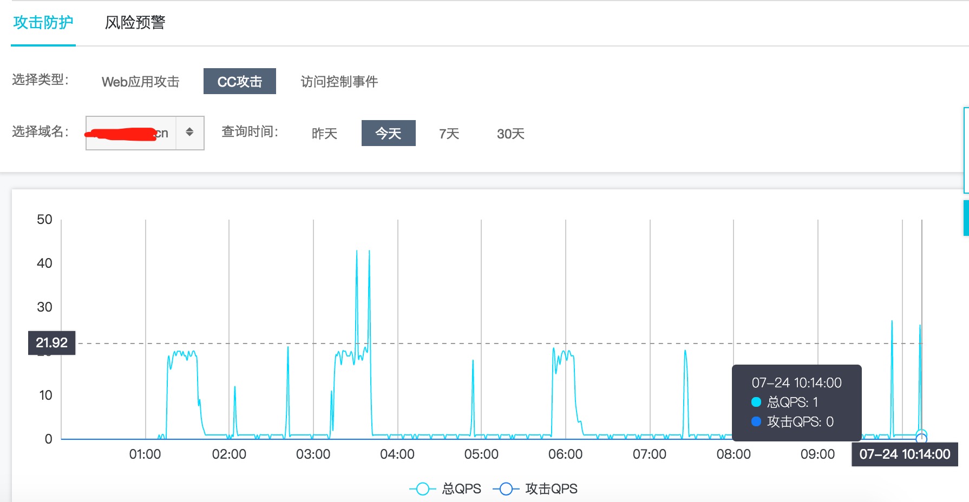Click the 选择域名 label

pos(41,131)
